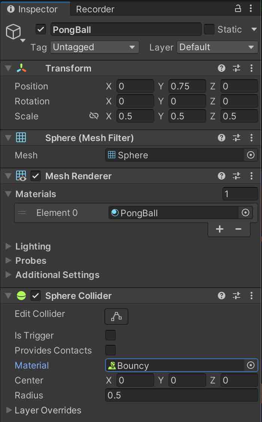
Task: Enable the Static checkbox
Action: 209,29
